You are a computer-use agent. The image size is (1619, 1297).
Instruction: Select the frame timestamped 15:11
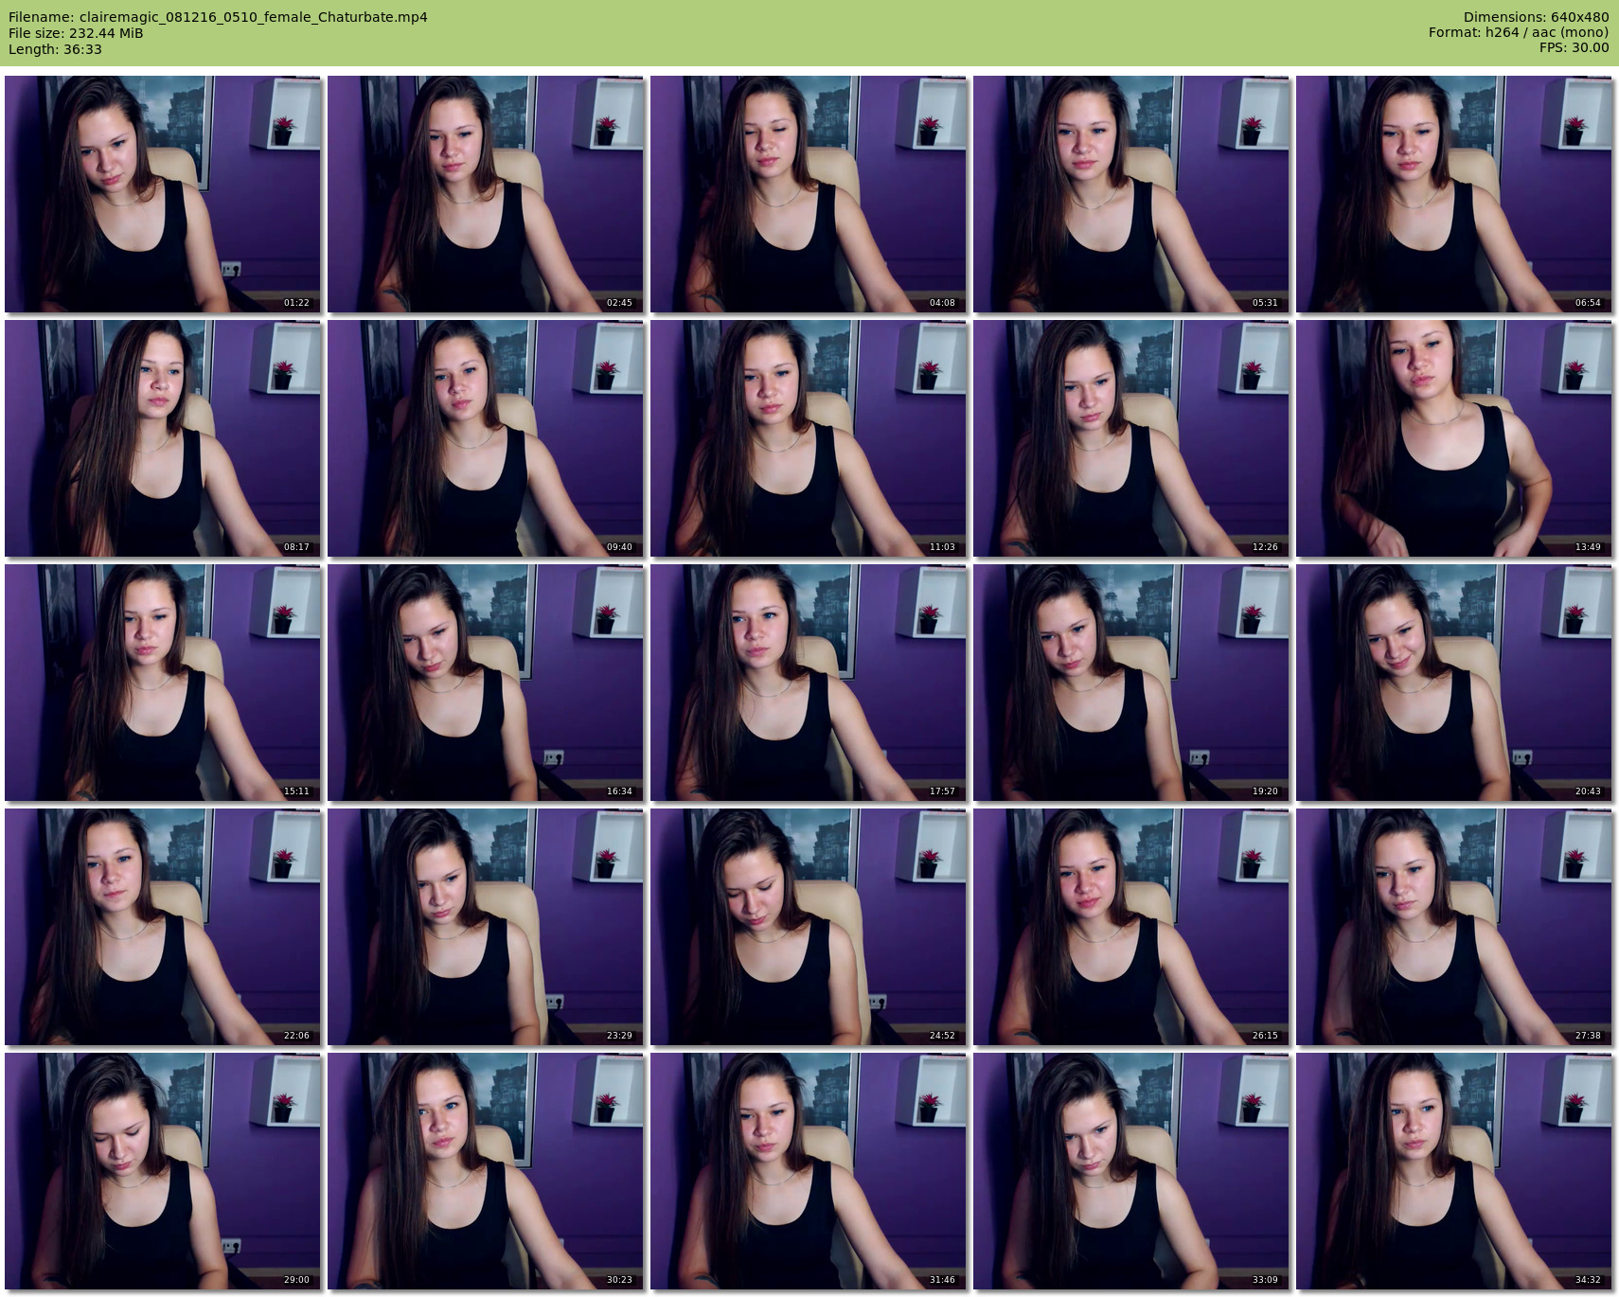(x=163, y=683)
